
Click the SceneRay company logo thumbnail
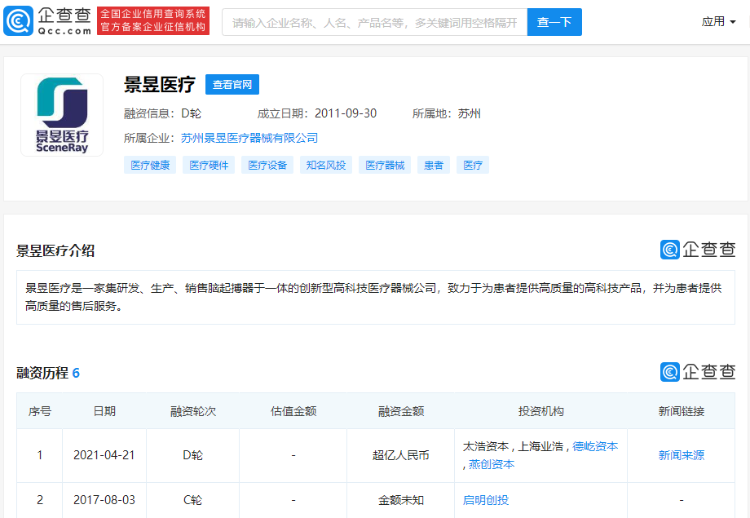click(x=62, y=115)
